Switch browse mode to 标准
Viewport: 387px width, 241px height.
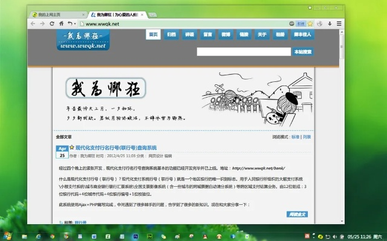tap(296, 137)
